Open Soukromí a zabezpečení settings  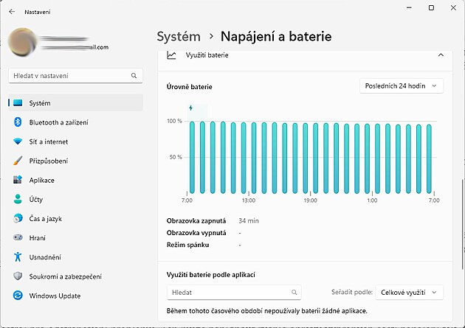click(x=65, y=276)
